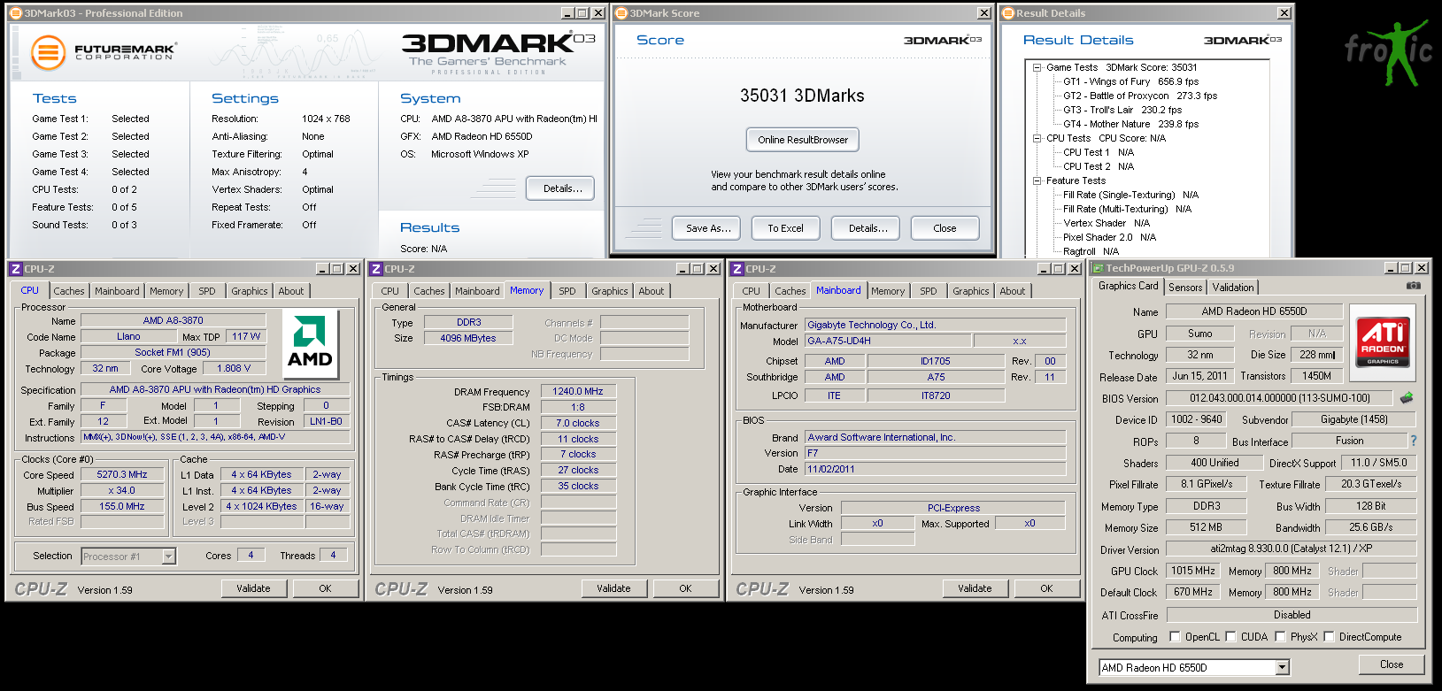
Task: Open the AMD Radeon HD 6550D GPU dropdown
Action: point(1282,668)
